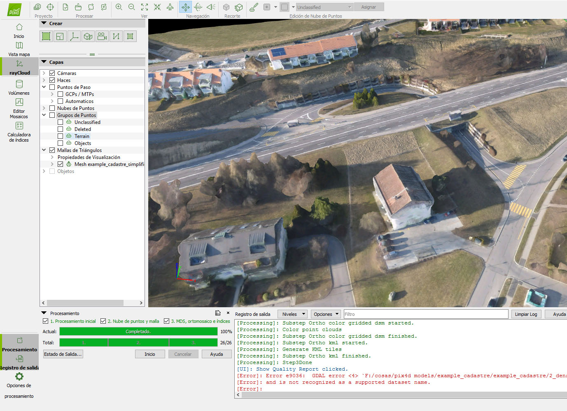Click the airplane view icon in Ver group
567x411 pixels.
pos(170,7)
